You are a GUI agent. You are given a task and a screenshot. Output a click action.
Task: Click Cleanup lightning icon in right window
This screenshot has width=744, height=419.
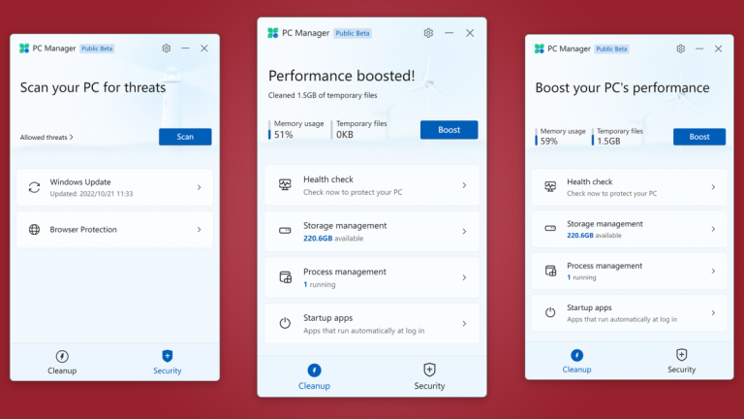pos(577,355)
